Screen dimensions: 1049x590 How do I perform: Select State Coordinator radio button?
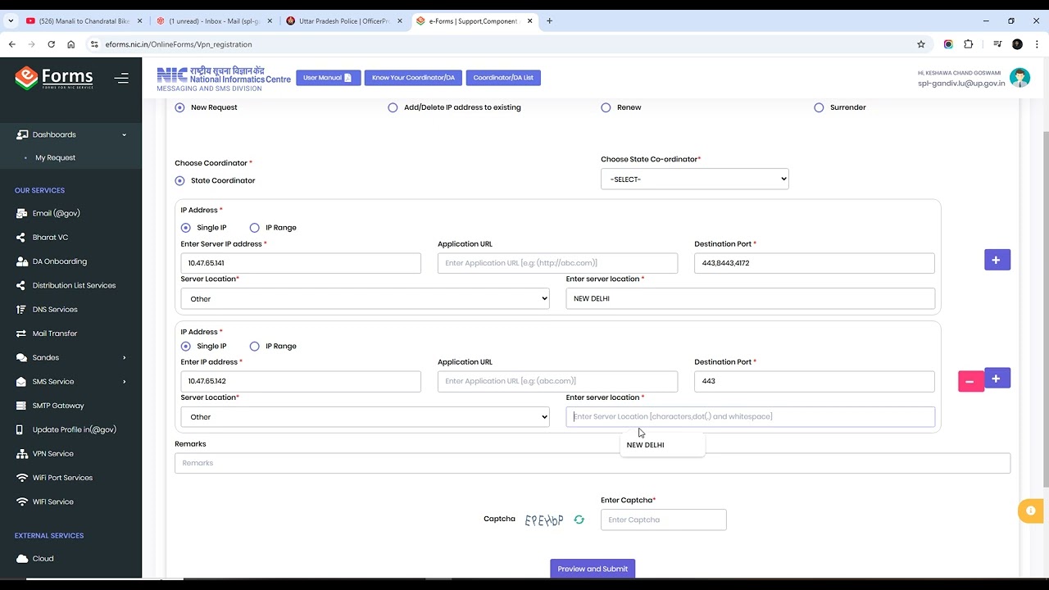[x=179, y=180]
